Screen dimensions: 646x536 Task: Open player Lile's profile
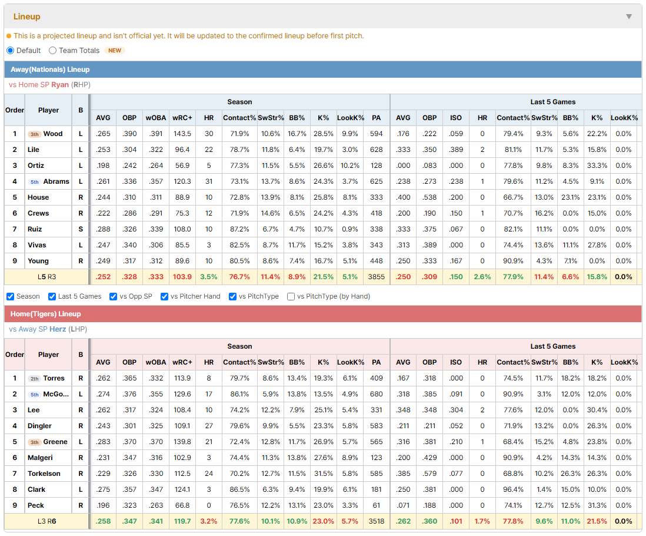point(34,150)
